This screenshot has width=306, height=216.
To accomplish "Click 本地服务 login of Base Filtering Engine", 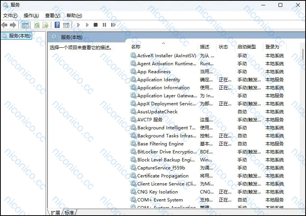I will pyautogui.click(x=275, y=143).
